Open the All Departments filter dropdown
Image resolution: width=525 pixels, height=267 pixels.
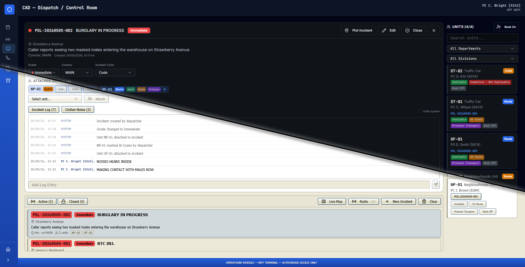point(483,49)
